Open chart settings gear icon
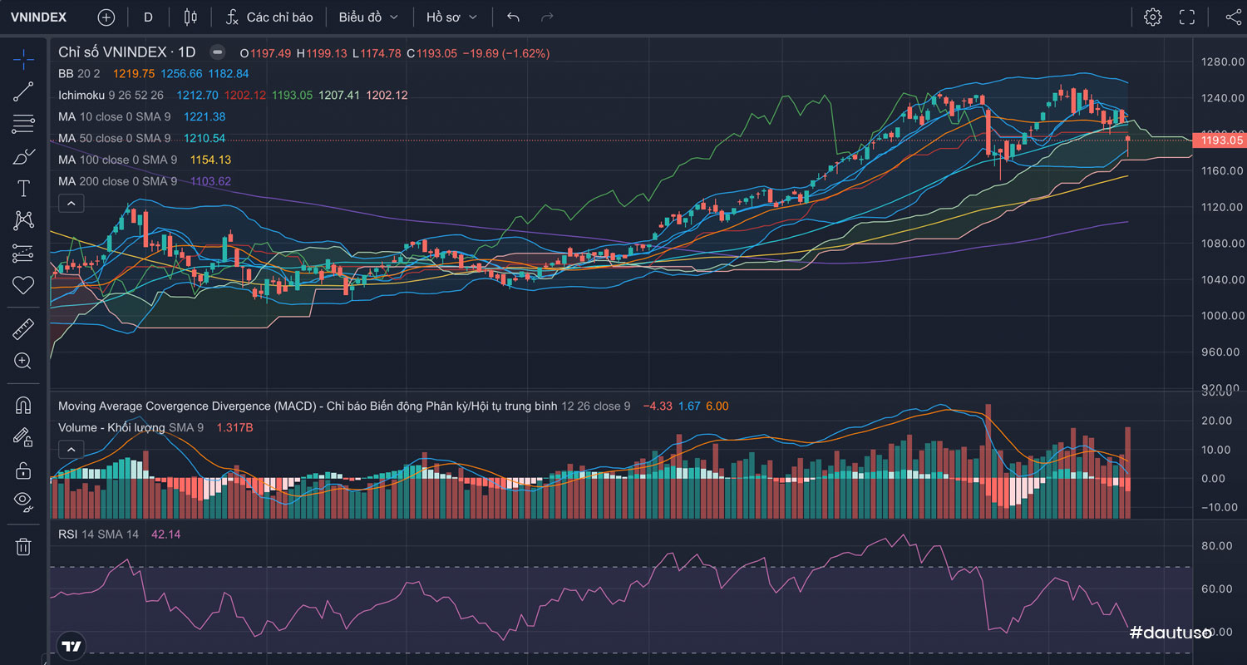Viewport: 1247px width, 665px height. click(1152, 17)
